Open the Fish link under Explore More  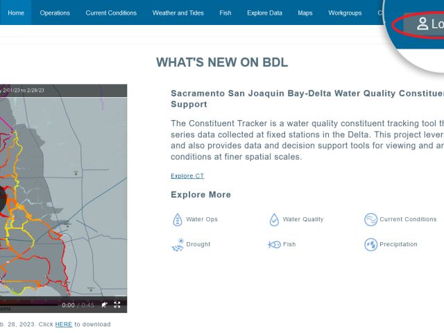tap(289, 244)
